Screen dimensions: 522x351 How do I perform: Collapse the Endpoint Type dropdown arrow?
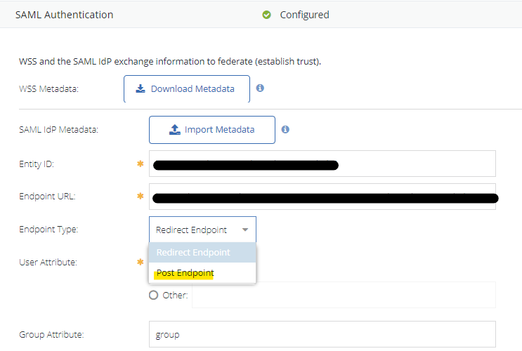tap(244, 230)
